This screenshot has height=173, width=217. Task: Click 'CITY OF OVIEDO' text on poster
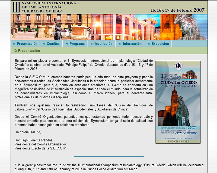tap(186, 133)
